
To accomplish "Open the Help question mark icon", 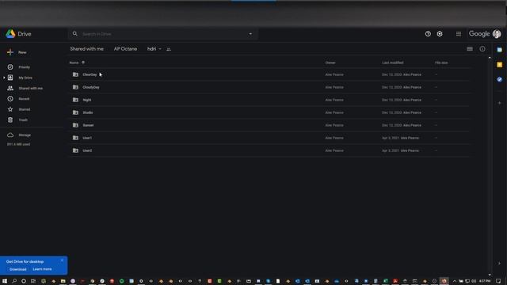I will 428,33.
